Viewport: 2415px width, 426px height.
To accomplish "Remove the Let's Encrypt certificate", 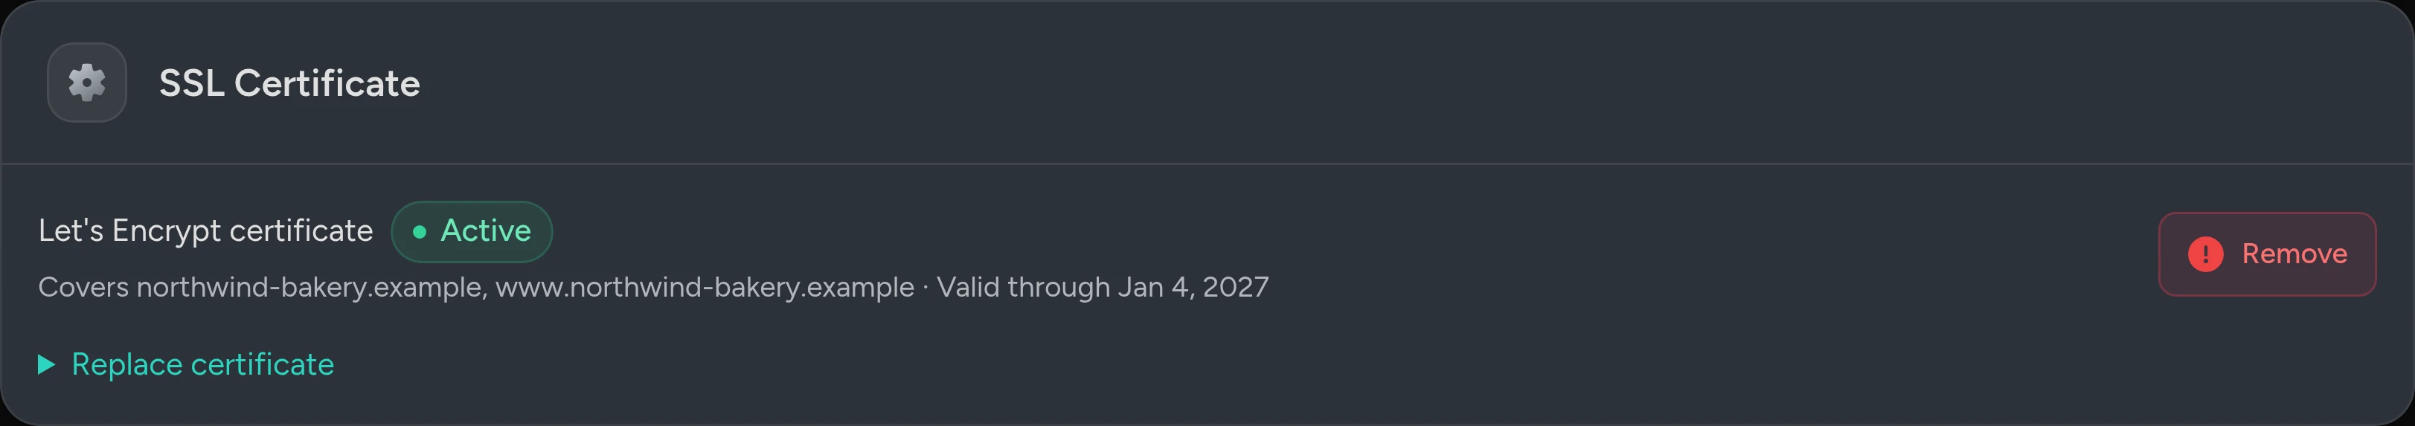I will 2267,254.
